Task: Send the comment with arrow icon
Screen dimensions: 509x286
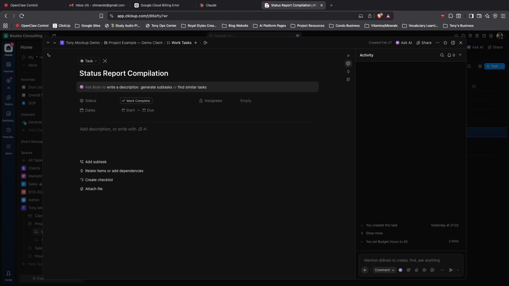Action: tap(451, 270)
